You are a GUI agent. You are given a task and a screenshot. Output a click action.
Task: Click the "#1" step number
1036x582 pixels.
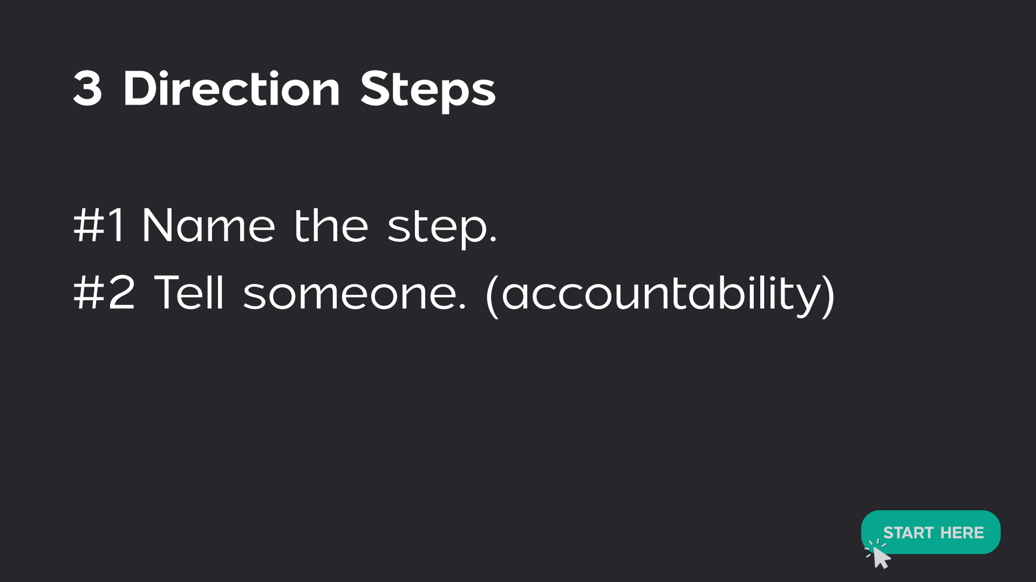(x=99, y=226)
